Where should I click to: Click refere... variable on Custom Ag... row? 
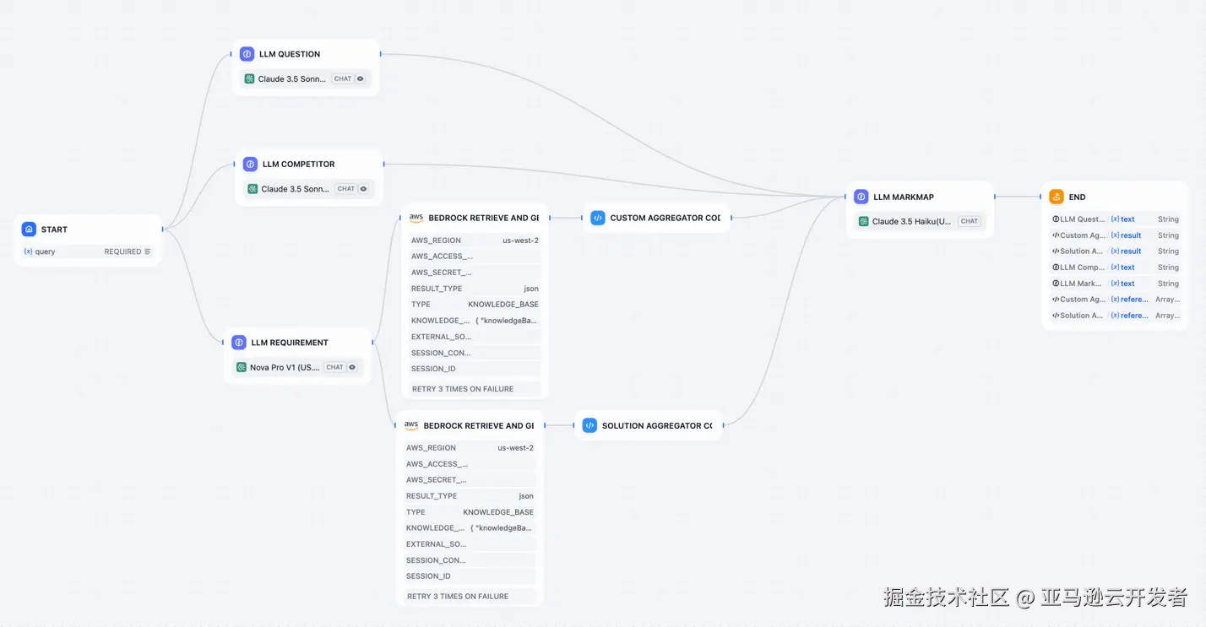coord(1130,300)
